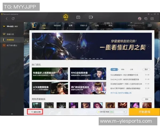Click 更多 beside the news list

(146, 69)
